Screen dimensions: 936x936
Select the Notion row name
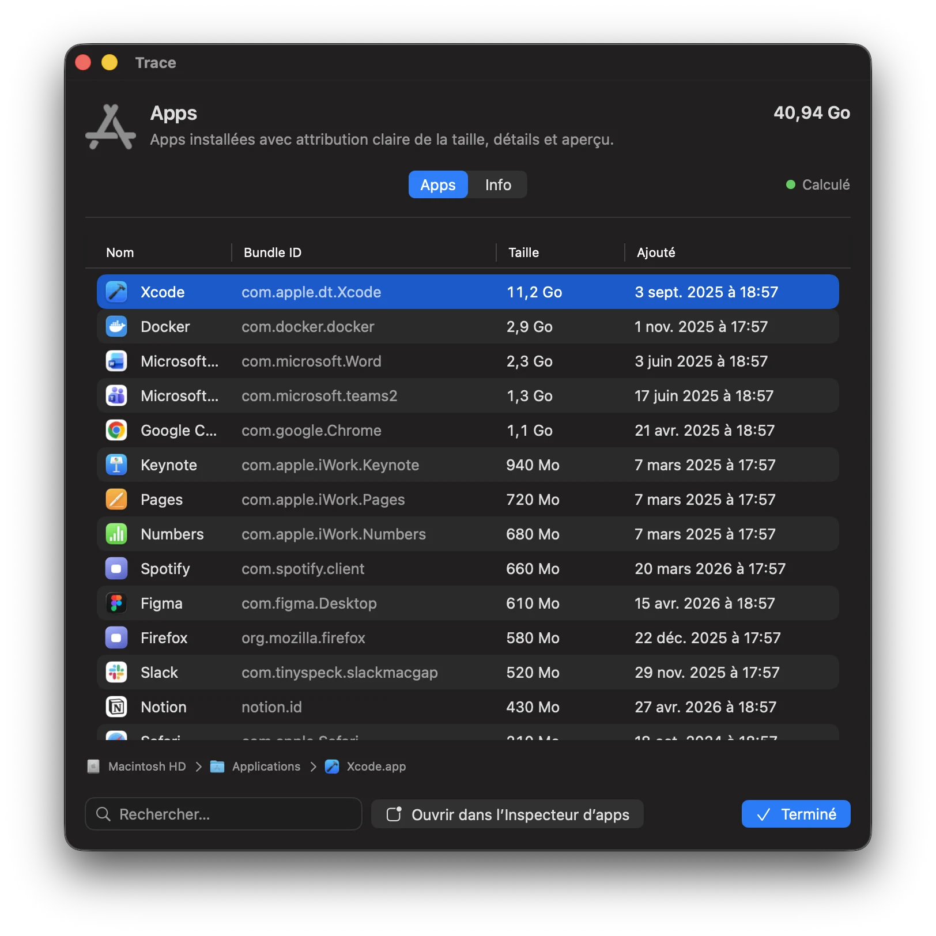pos(164,707)
